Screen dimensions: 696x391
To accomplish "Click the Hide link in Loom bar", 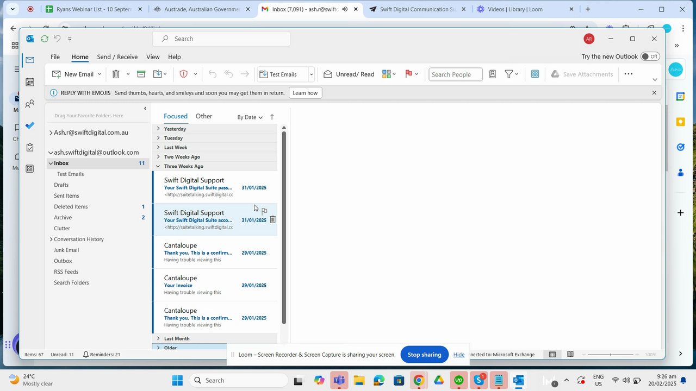I will (459, 355).
